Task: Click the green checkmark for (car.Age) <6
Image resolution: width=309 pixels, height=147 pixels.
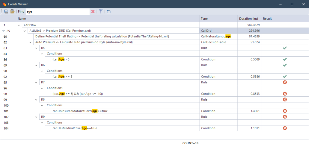Action: pos(285,59)
